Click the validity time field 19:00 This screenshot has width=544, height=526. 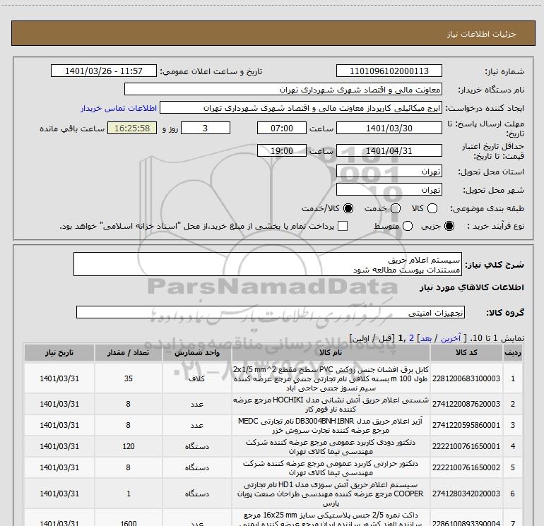point(282,151)
